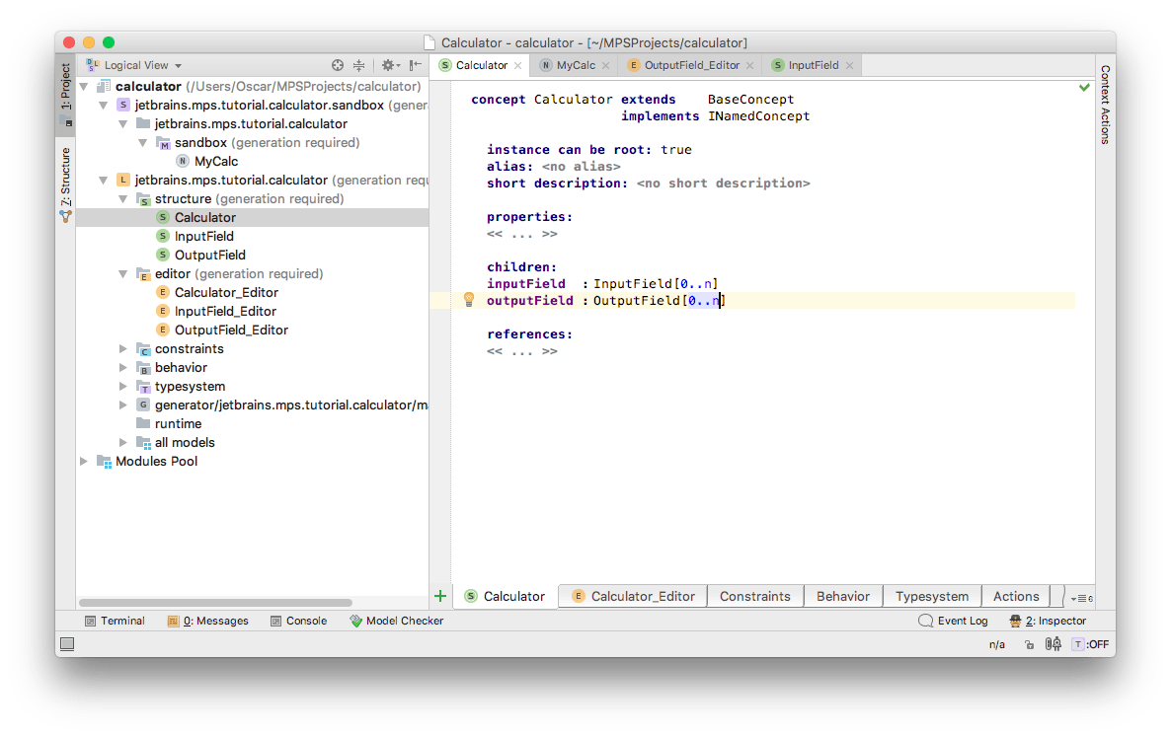Open the gear settings menu in Project panel

coord(389,65)
